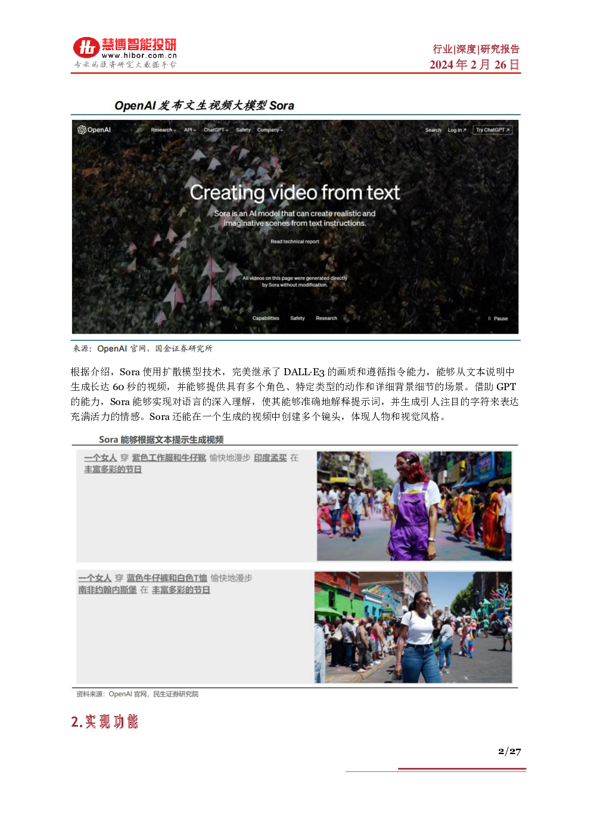The image size is (591, 837).
Task: Click the Log in link
Action: coord(457,130)
